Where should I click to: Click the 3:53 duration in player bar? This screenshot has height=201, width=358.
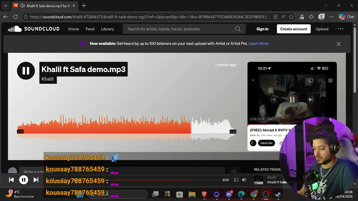[225, 180]
